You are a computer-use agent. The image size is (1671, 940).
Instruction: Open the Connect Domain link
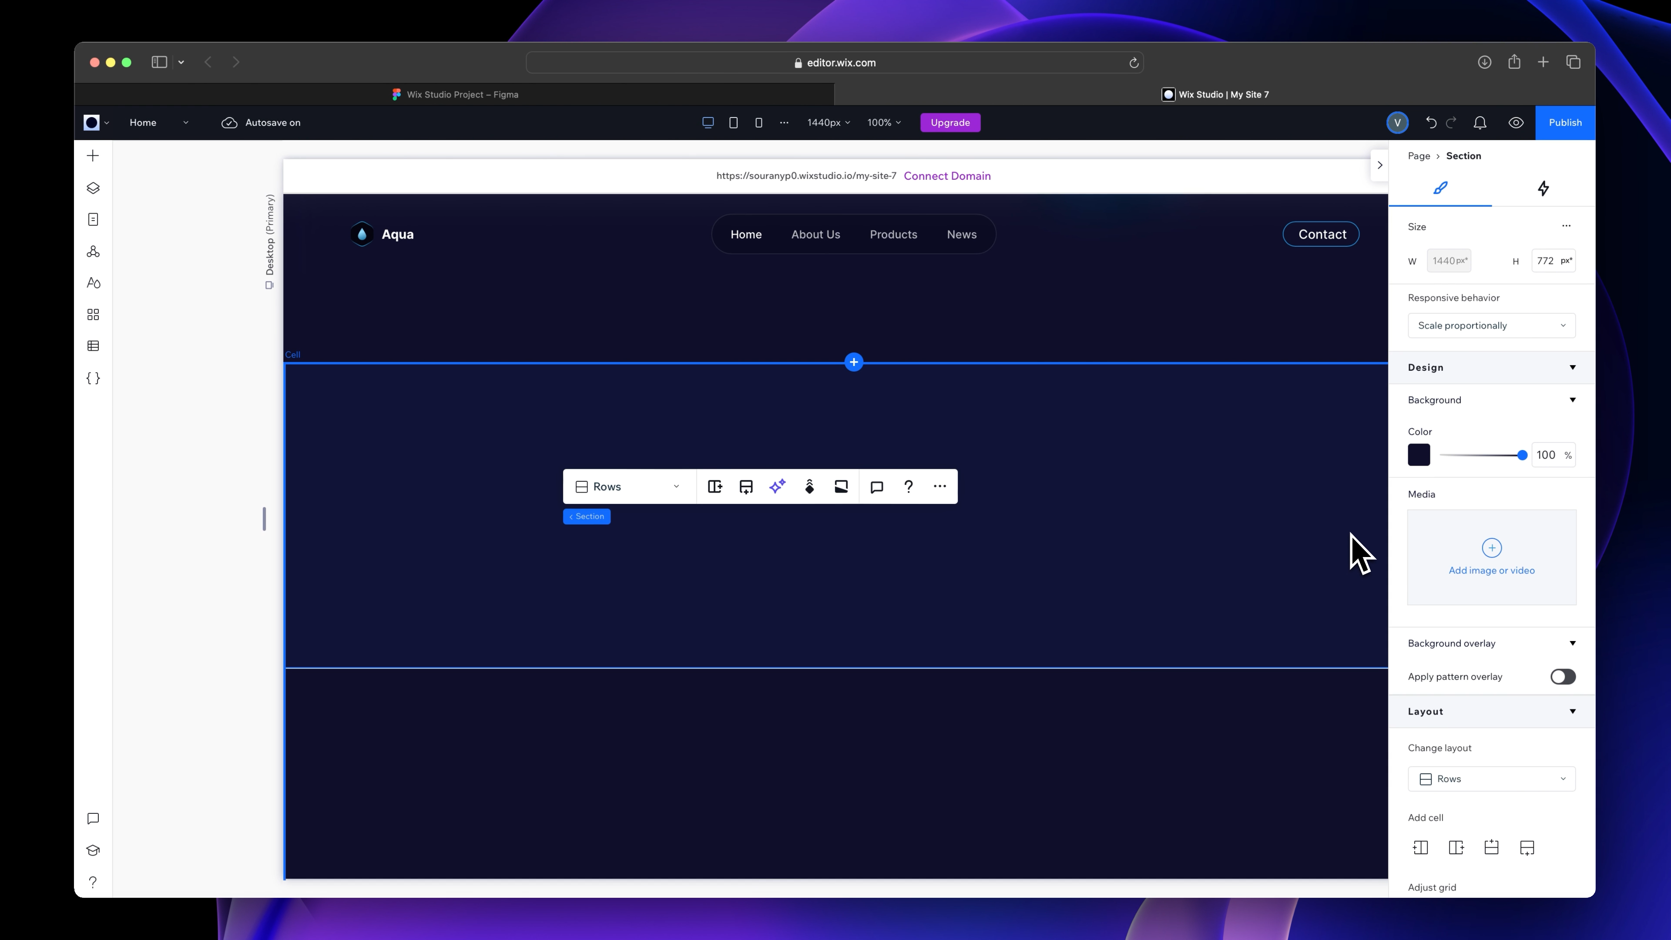pyautogui.click(x=947, y=176)
